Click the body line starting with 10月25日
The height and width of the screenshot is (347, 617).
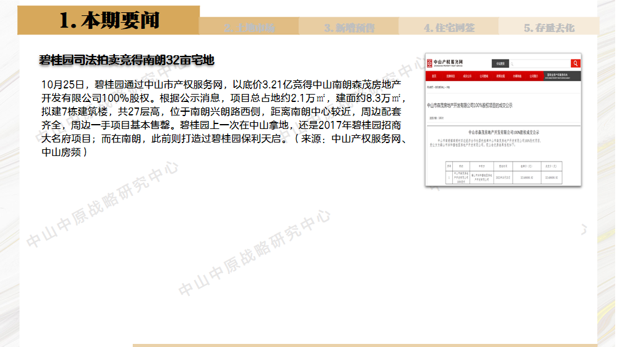click(221, 85)
